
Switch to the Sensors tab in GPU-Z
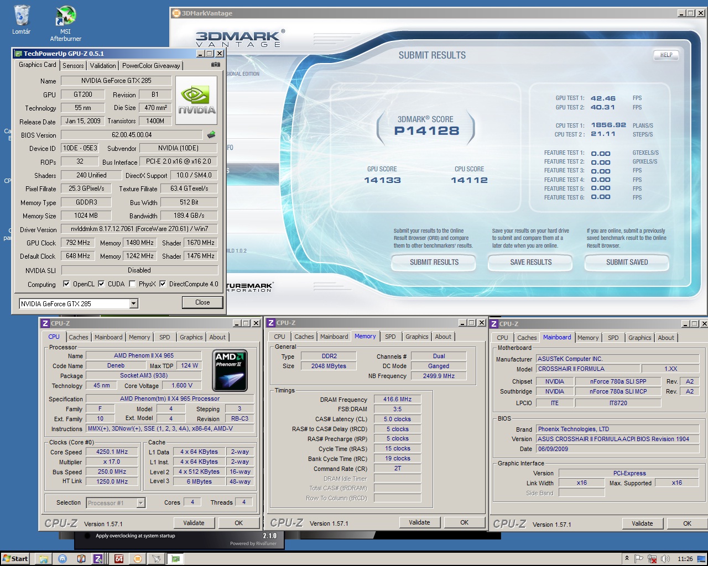pyautogui.click(x=73, y=65)
